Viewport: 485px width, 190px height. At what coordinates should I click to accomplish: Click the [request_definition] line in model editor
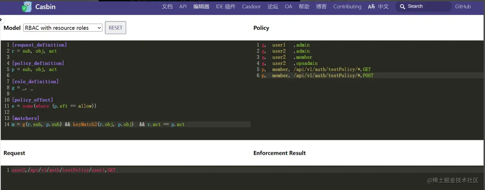tap(39, 45)
